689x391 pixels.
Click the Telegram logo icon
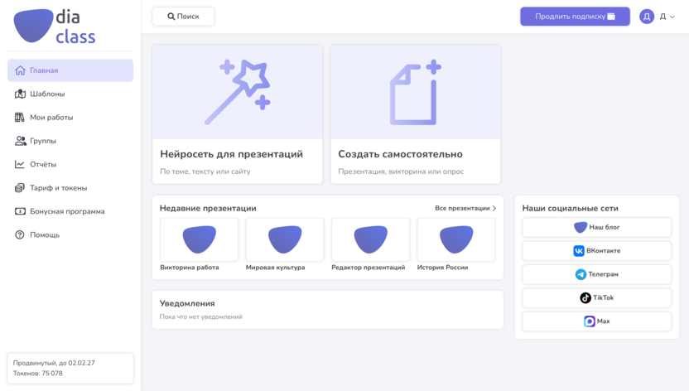tap(581, 274)
